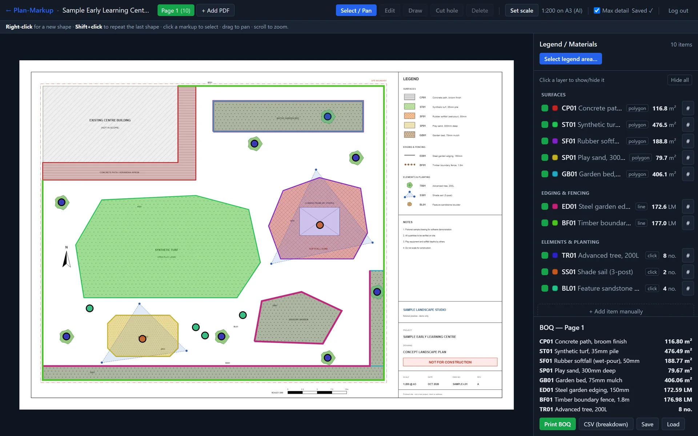Click the # button for BL01 Feature sandstone
698x436 pixels.
pos(687,288)
